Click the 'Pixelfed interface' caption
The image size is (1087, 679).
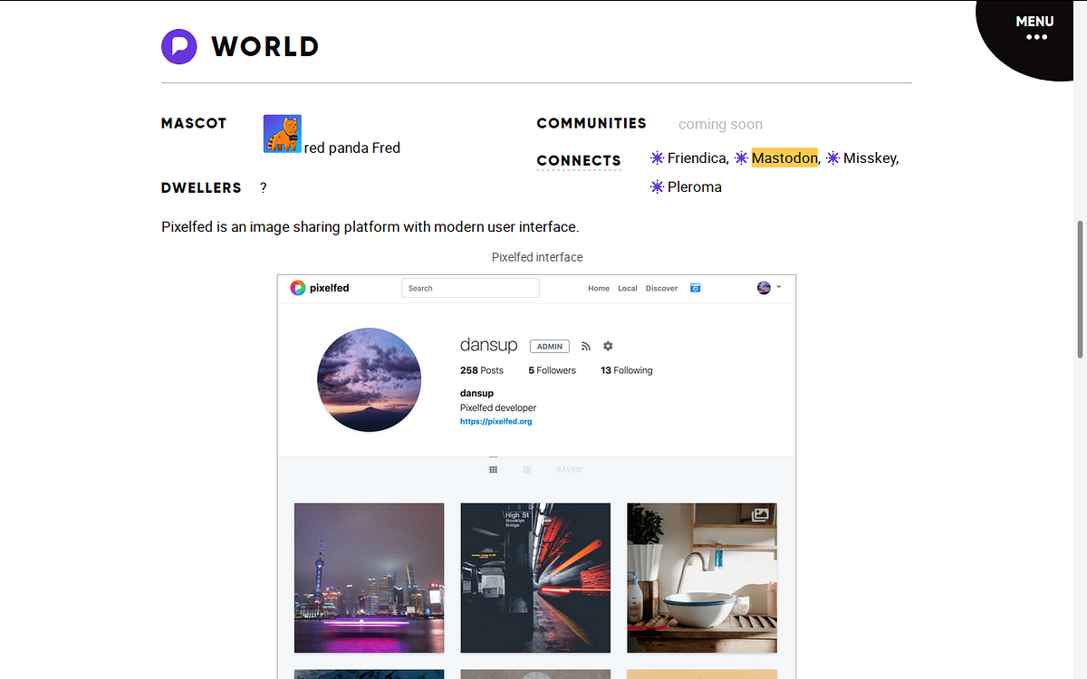coord(537,257)
